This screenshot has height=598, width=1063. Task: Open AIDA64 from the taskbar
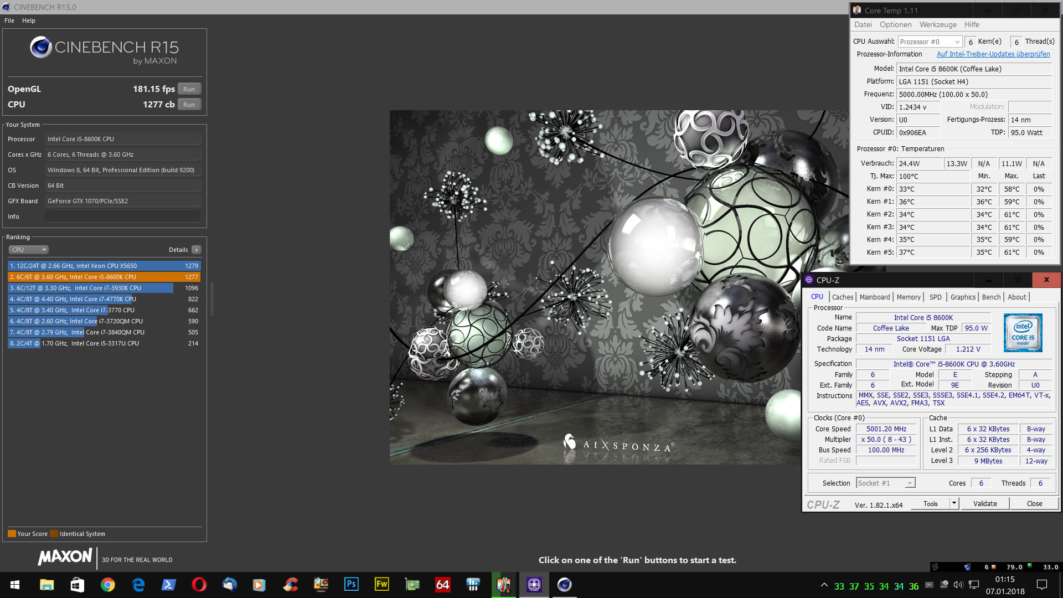click(x=442, y=585)
